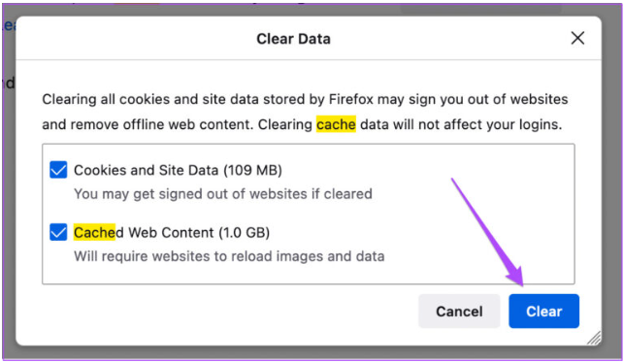Uncheck the Cookies and Site Data checkbox
The width and height of the screenshot is (624, 363).
coord(58,170)
